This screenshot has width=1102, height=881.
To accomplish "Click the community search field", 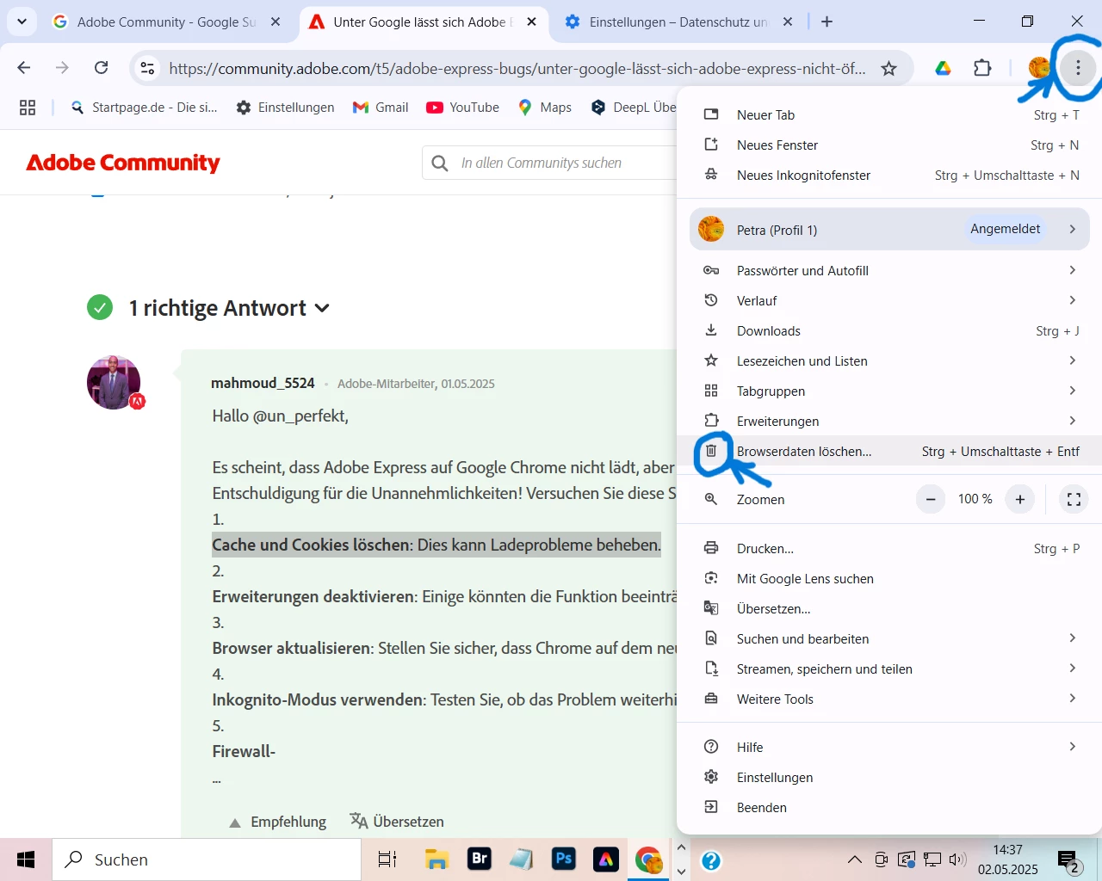I will tap(551, 163).
